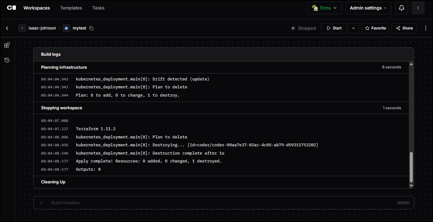Open notifications bell

pos(401,8)
